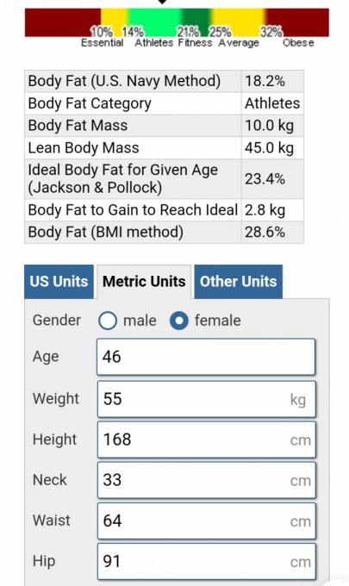The width and height of the screenshot is (349, 586).
Task: Open the Metric Units tab
Action: [x=144, y=282]
